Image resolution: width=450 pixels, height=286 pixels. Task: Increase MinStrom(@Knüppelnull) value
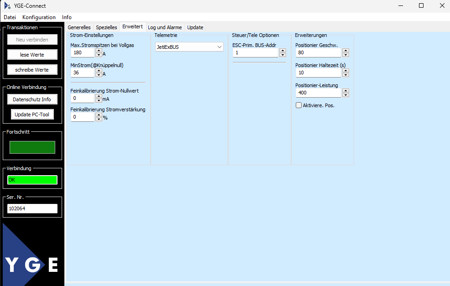(x=99, y=71)
